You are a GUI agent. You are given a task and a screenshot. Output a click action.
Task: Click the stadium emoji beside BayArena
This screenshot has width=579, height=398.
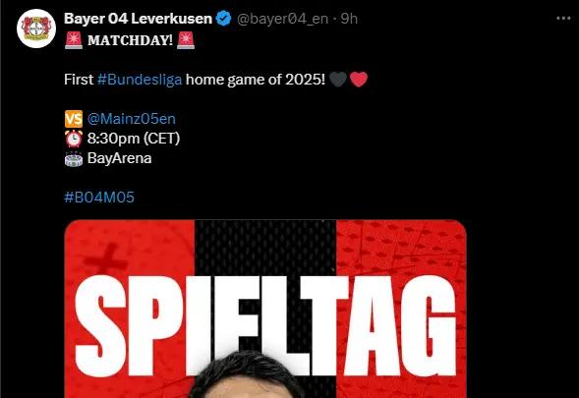point(74,159)
